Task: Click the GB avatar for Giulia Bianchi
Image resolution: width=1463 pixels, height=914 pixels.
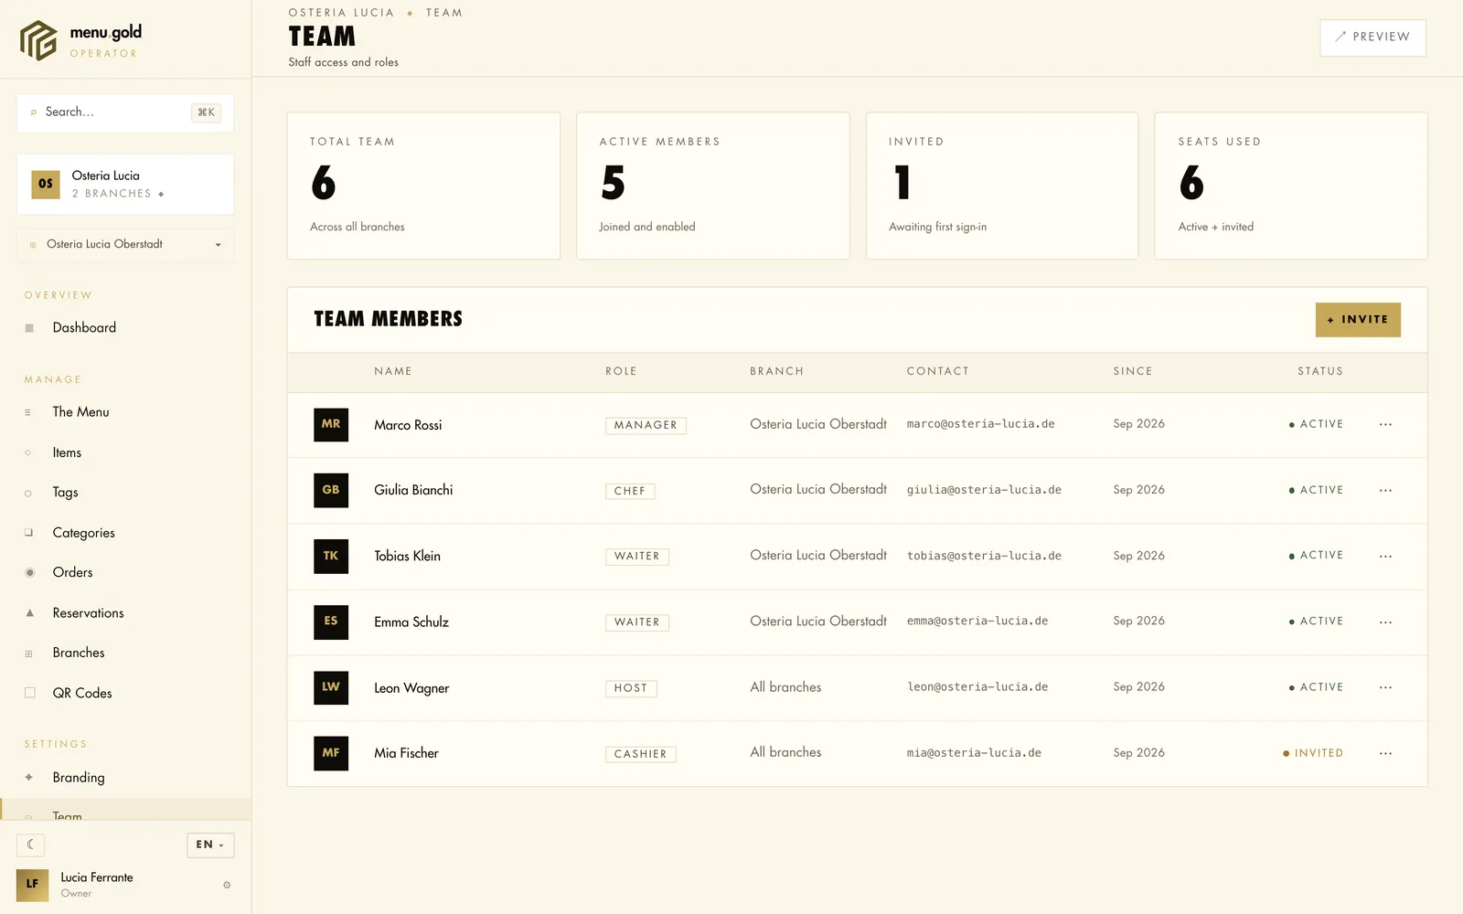Action: coord(331,490)
